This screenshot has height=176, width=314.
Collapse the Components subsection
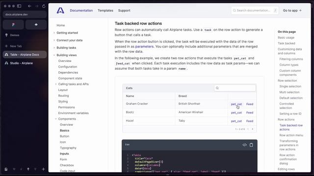click(x=55, y=119)
